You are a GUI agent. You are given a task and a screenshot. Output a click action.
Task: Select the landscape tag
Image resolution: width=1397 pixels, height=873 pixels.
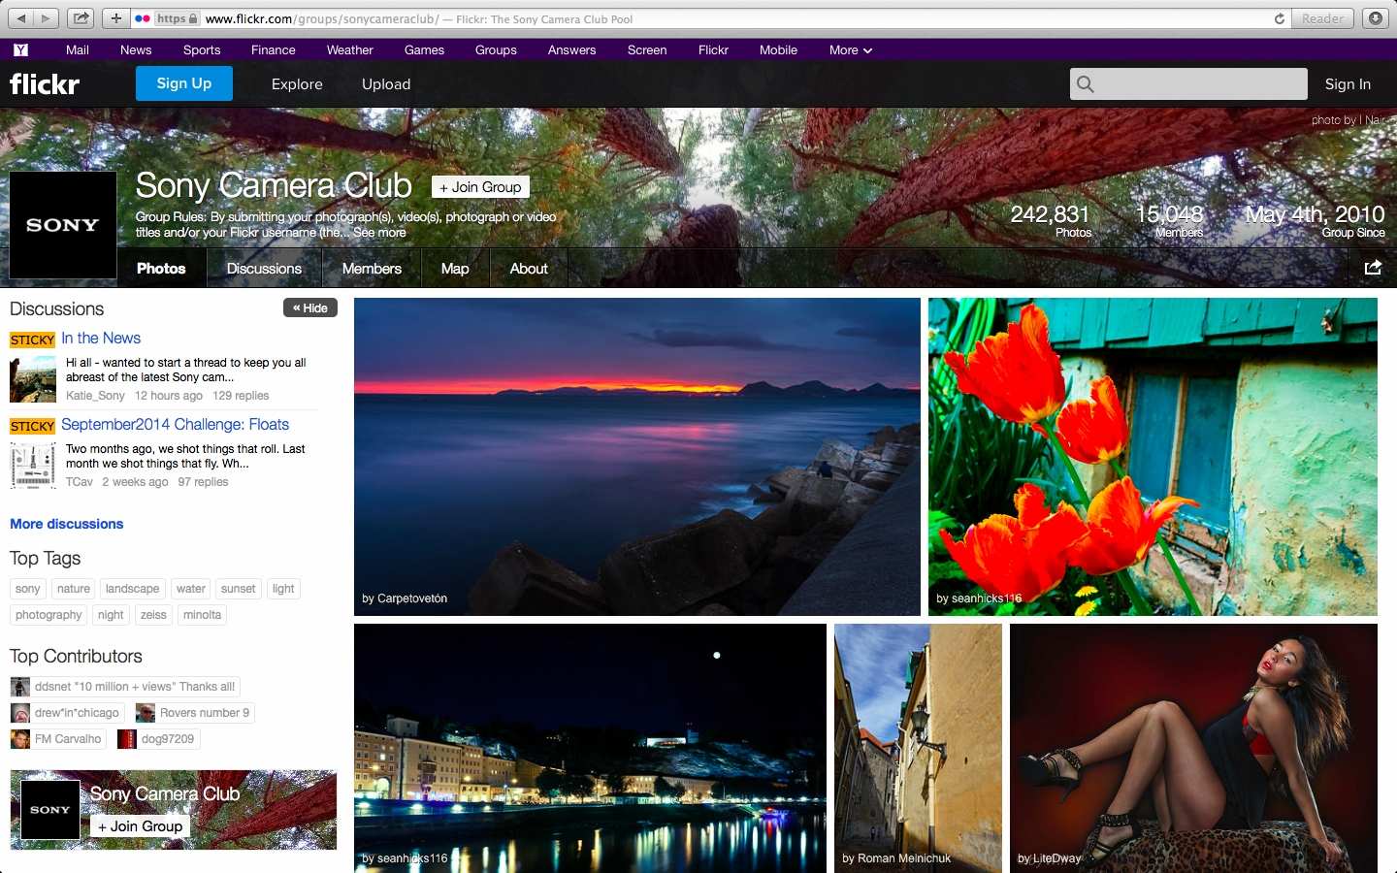pos(133,589)
